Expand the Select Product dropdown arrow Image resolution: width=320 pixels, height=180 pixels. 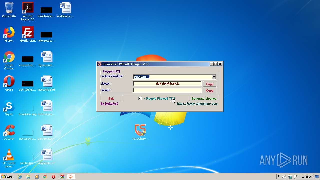pyautogui.click(x=214, y=77)
